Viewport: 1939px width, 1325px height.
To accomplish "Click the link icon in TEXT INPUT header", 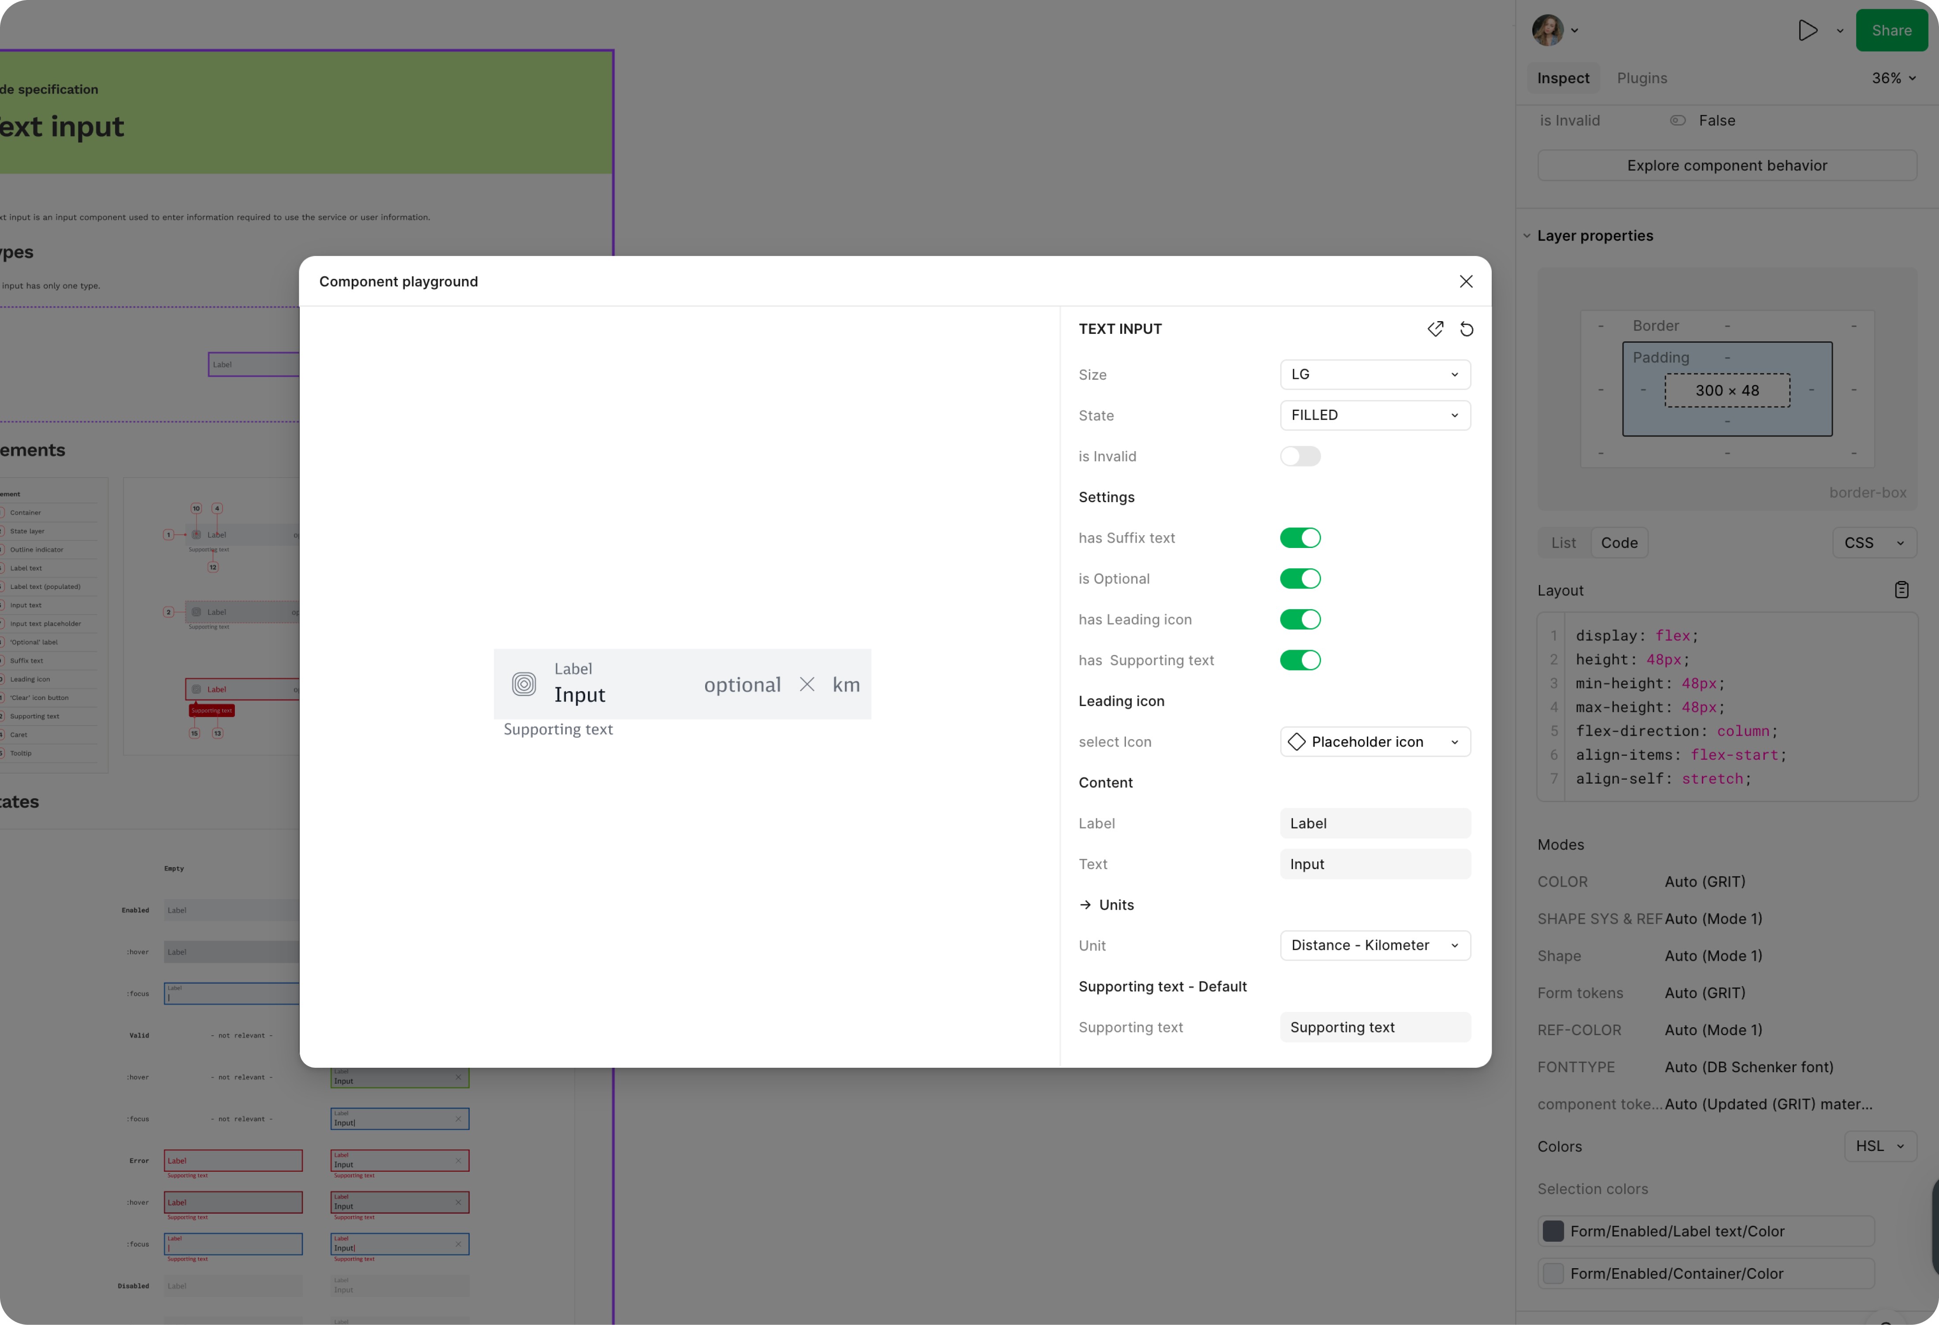I will coord(1435,329).
